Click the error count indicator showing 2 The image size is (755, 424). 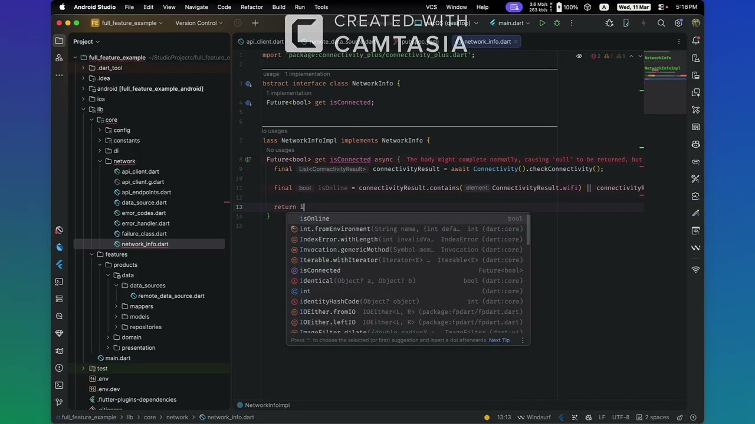[x=596, y=57]
